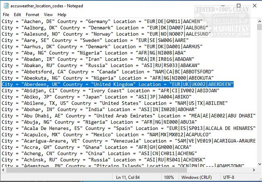The width and height of the screenshot is (262, 182).
Task: Click the line with "Abilene, TX, US"
Action: (x=114, y=103)
